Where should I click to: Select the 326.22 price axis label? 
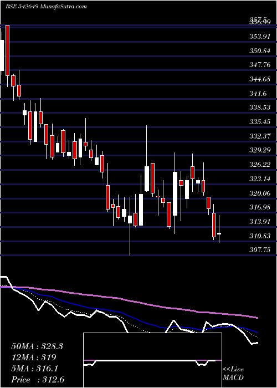[x=259, y=165]
